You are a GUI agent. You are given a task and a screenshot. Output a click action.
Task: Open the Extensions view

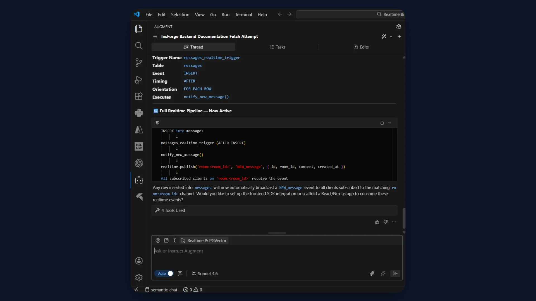coord(139,96)
